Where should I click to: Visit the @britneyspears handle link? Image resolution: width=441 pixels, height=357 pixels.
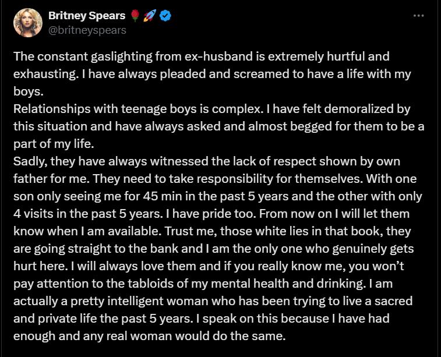click(91, 30)
